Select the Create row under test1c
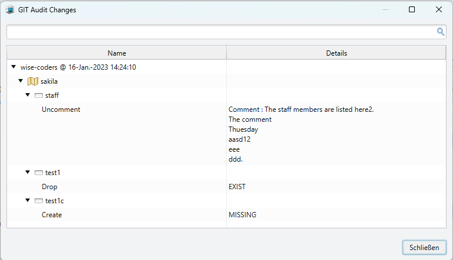Screen dimensions: 453x260 227,215
